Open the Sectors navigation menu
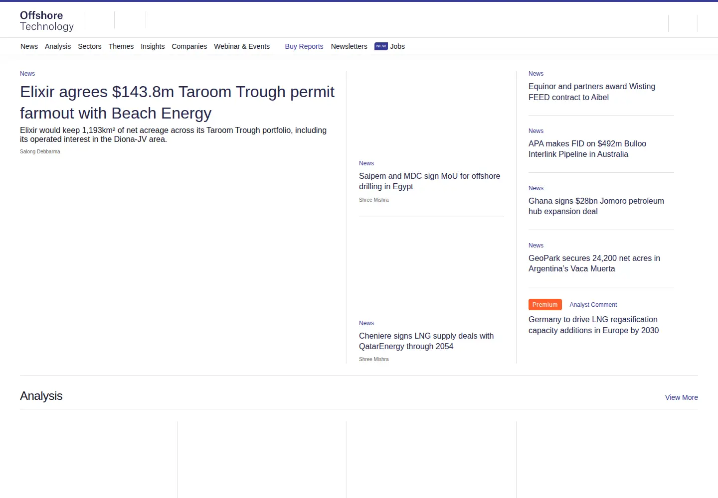Viewport: 718px width, 498px height. click(x=90, y=46)
